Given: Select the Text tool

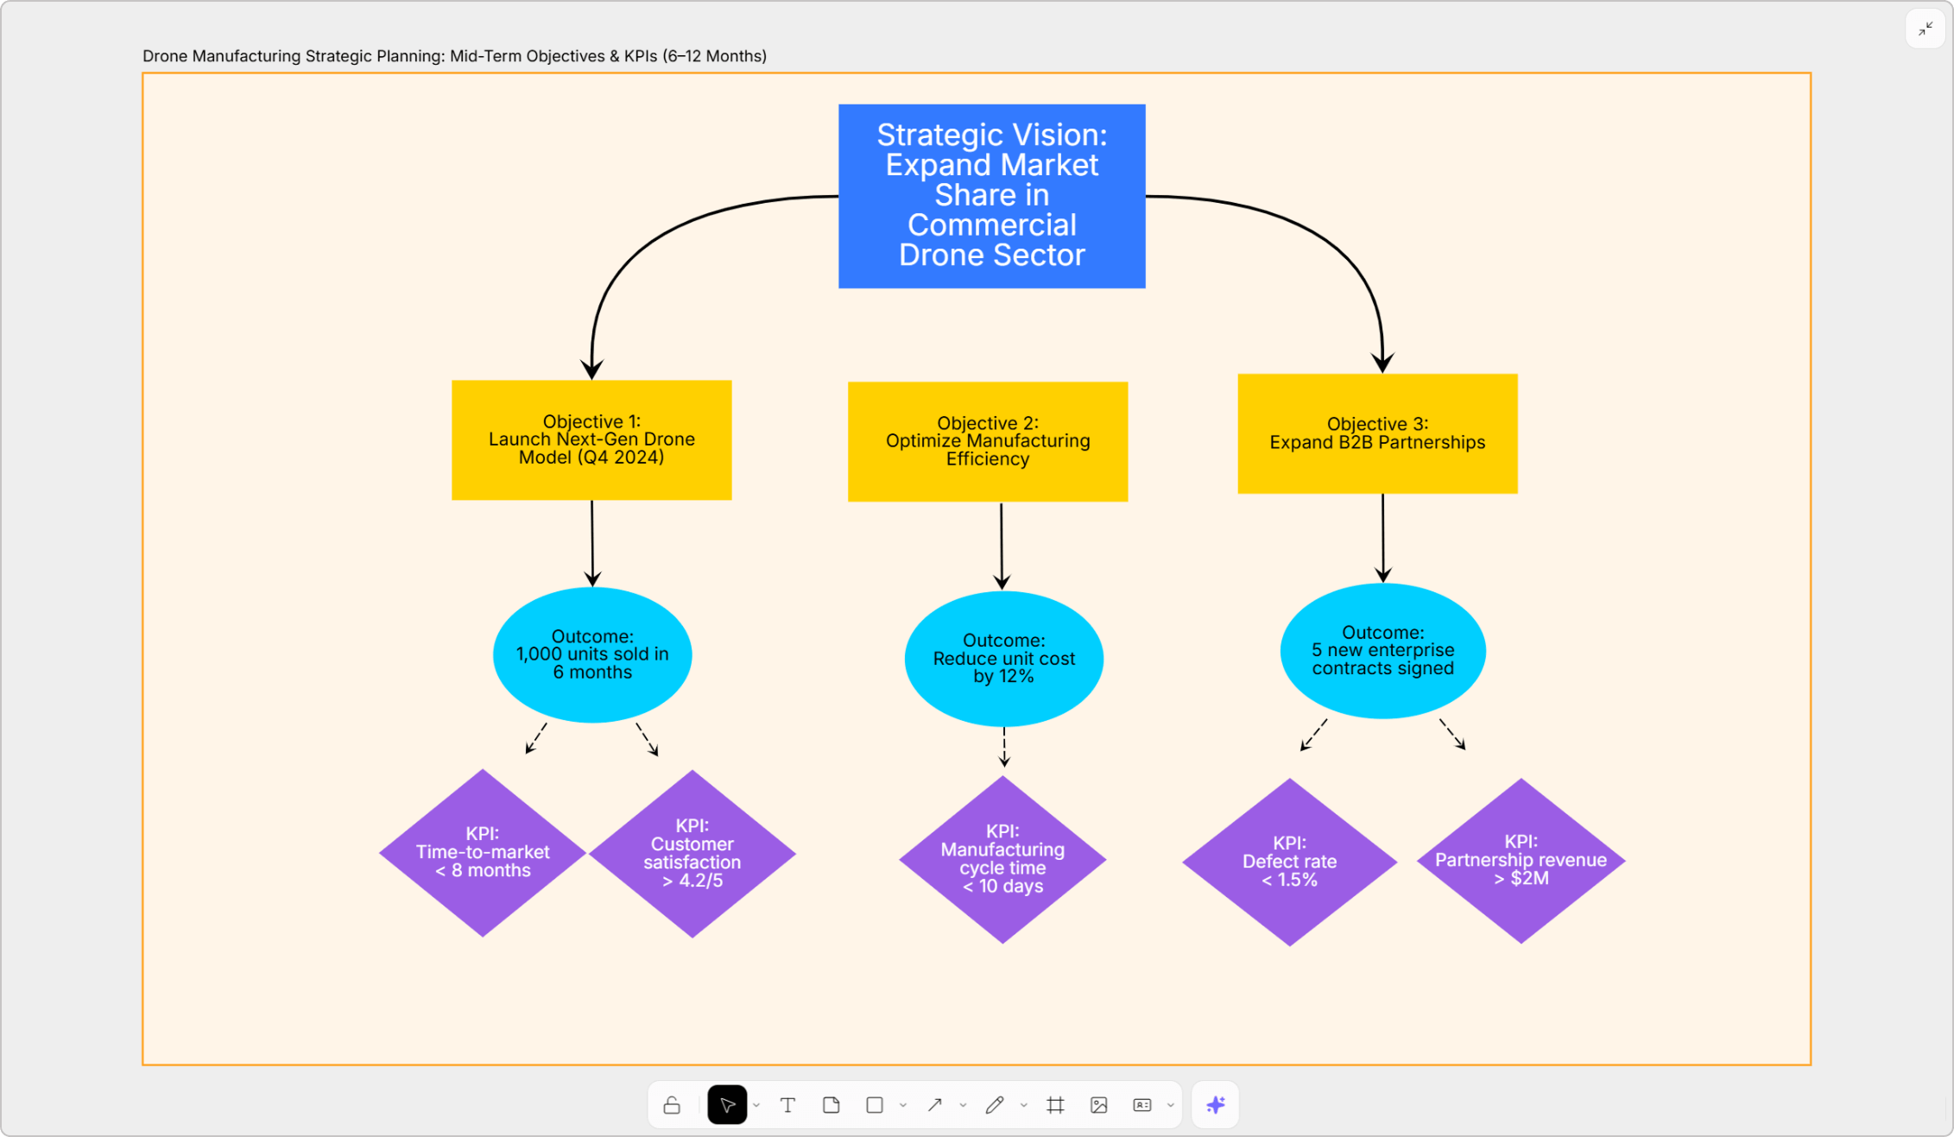Looking at the screenshot, I should pos(787,1105).
